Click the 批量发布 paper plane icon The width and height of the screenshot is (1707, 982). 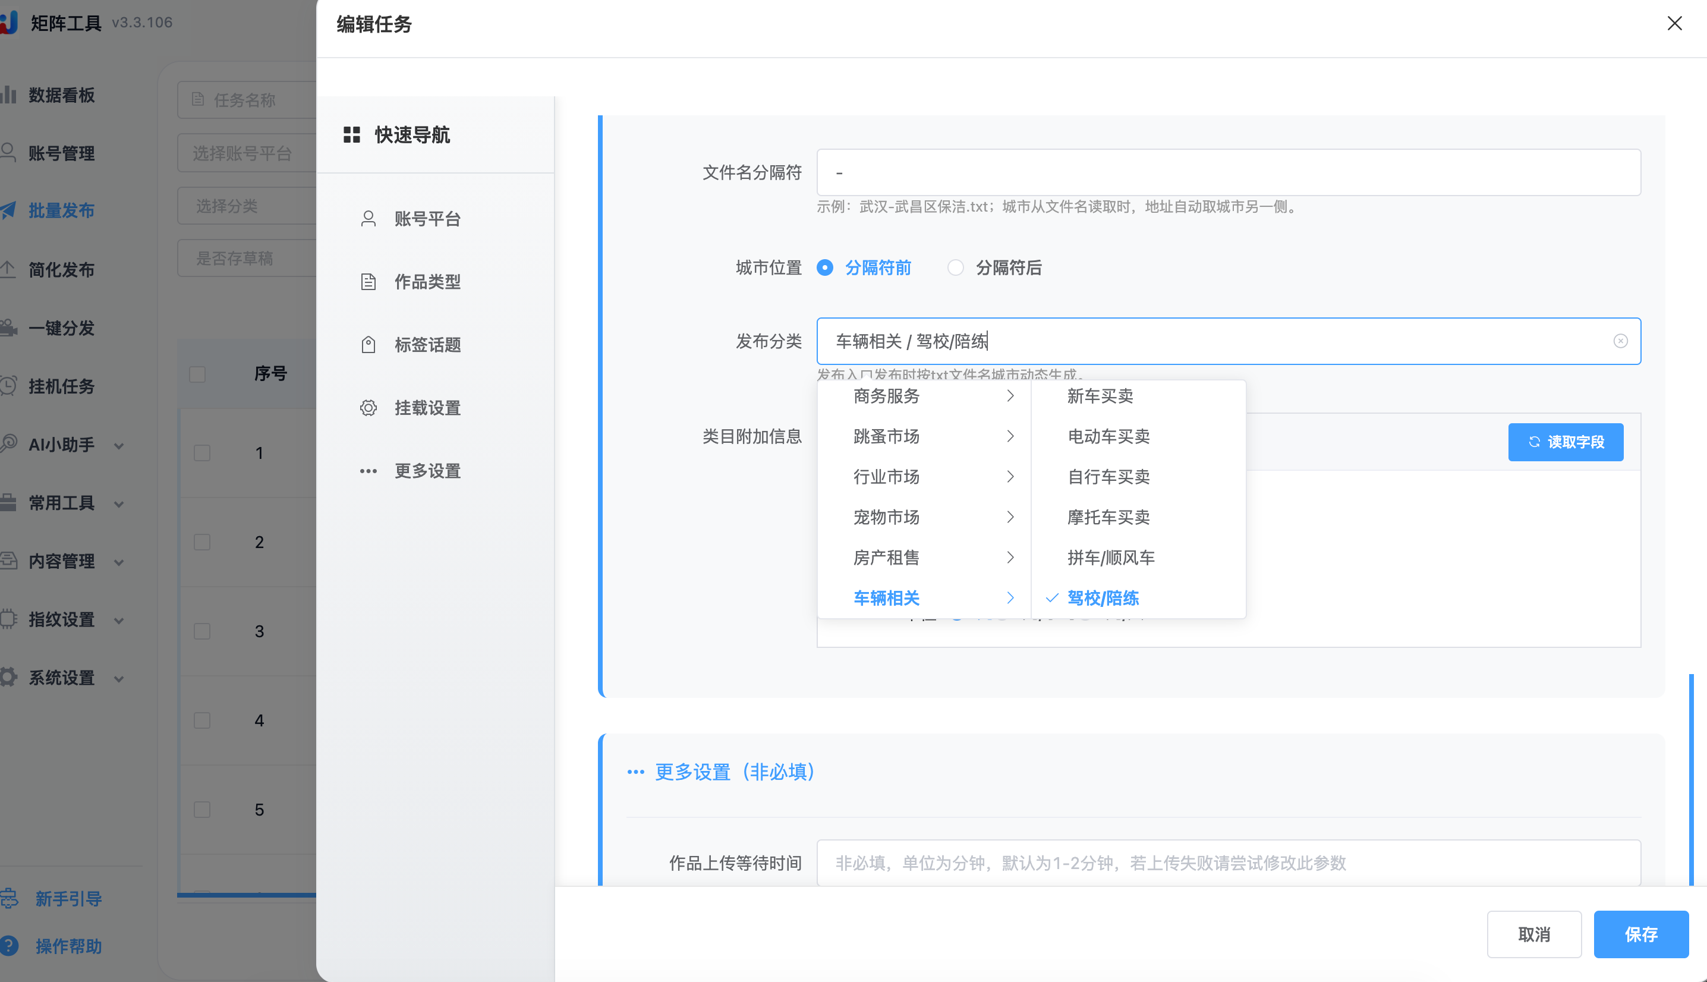pos(8,210)
